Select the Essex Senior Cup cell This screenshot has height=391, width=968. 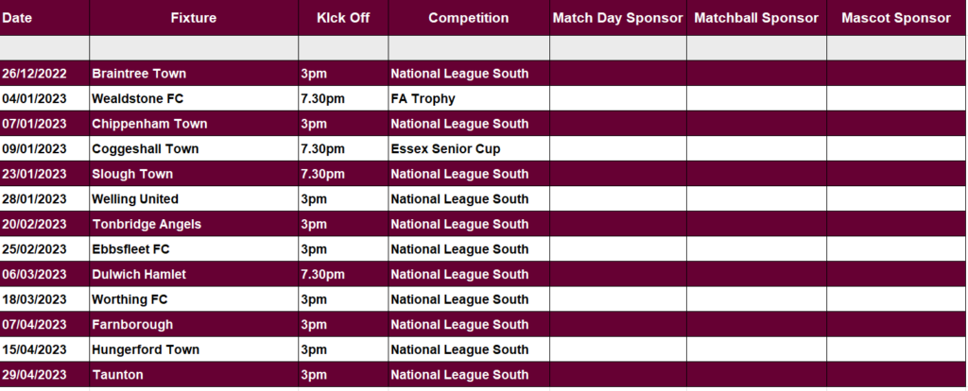(469, 148)
